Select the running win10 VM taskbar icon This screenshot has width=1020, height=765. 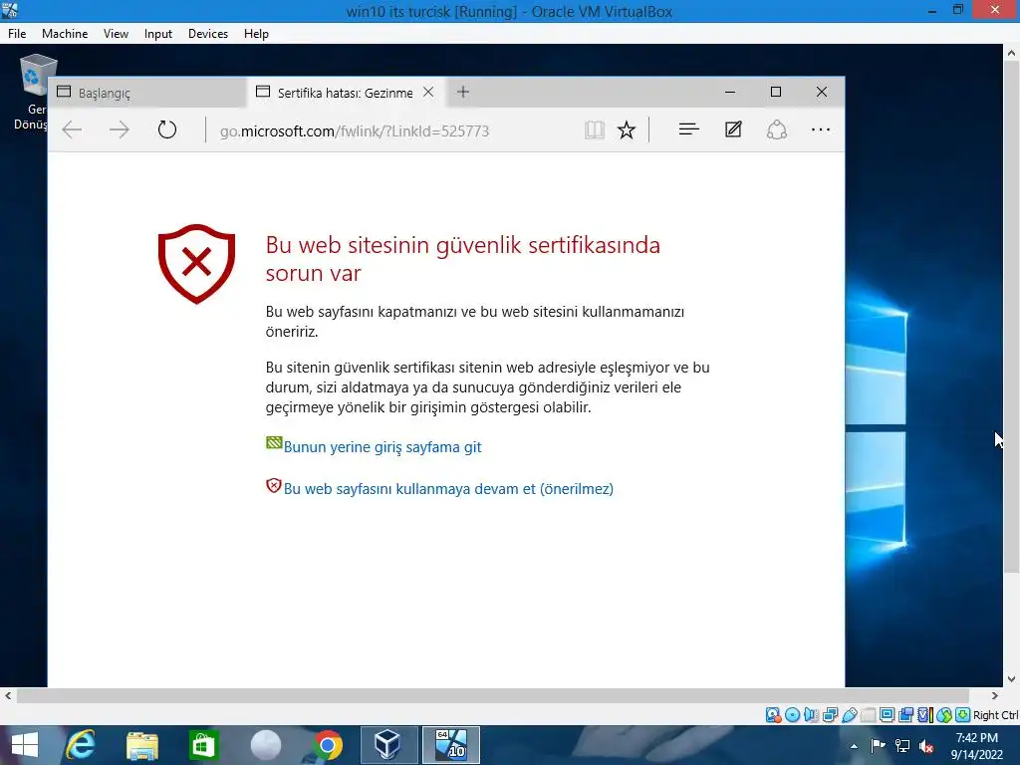point(451,745)
